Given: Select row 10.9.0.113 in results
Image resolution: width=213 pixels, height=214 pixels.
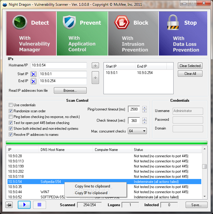Looking at the screenshot, I should [104, 161].
